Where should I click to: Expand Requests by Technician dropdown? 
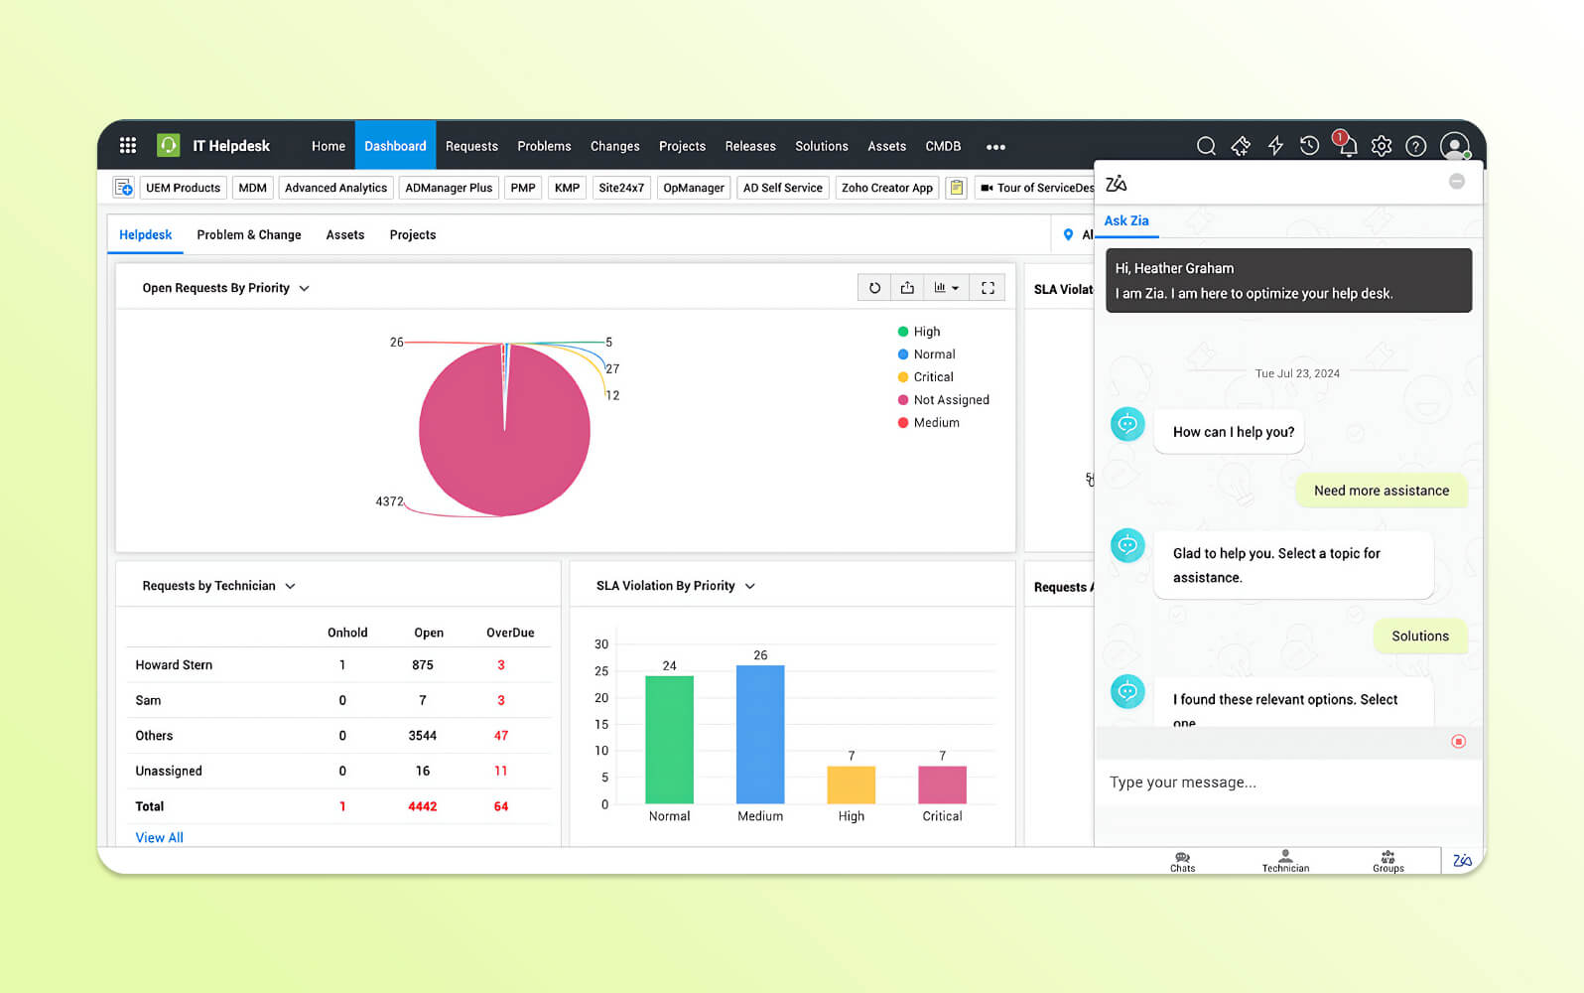tap(291, 587)
